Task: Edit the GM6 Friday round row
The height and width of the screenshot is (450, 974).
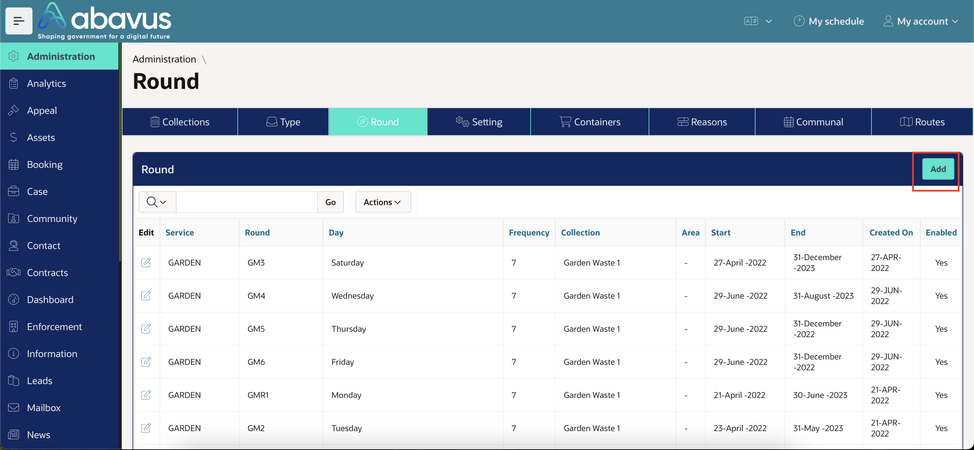Action: (146, 362)
